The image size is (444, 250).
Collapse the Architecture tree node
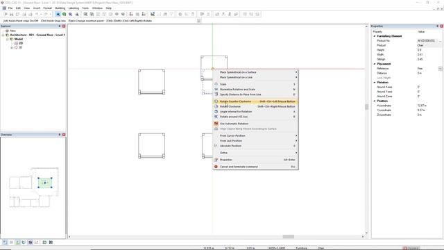click(3, 35)
